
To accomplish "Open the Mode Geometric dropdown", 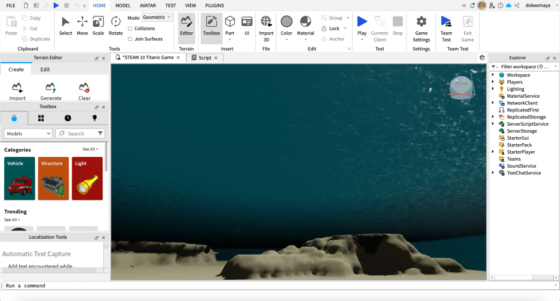I will [x=157, y=17].
